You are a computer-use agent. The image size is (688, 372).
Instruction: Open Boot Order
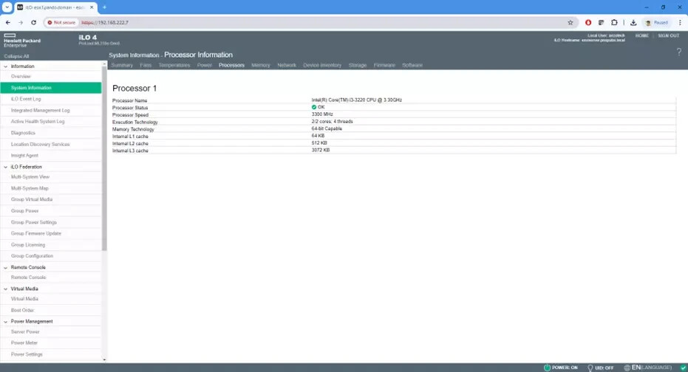[51, 310]
